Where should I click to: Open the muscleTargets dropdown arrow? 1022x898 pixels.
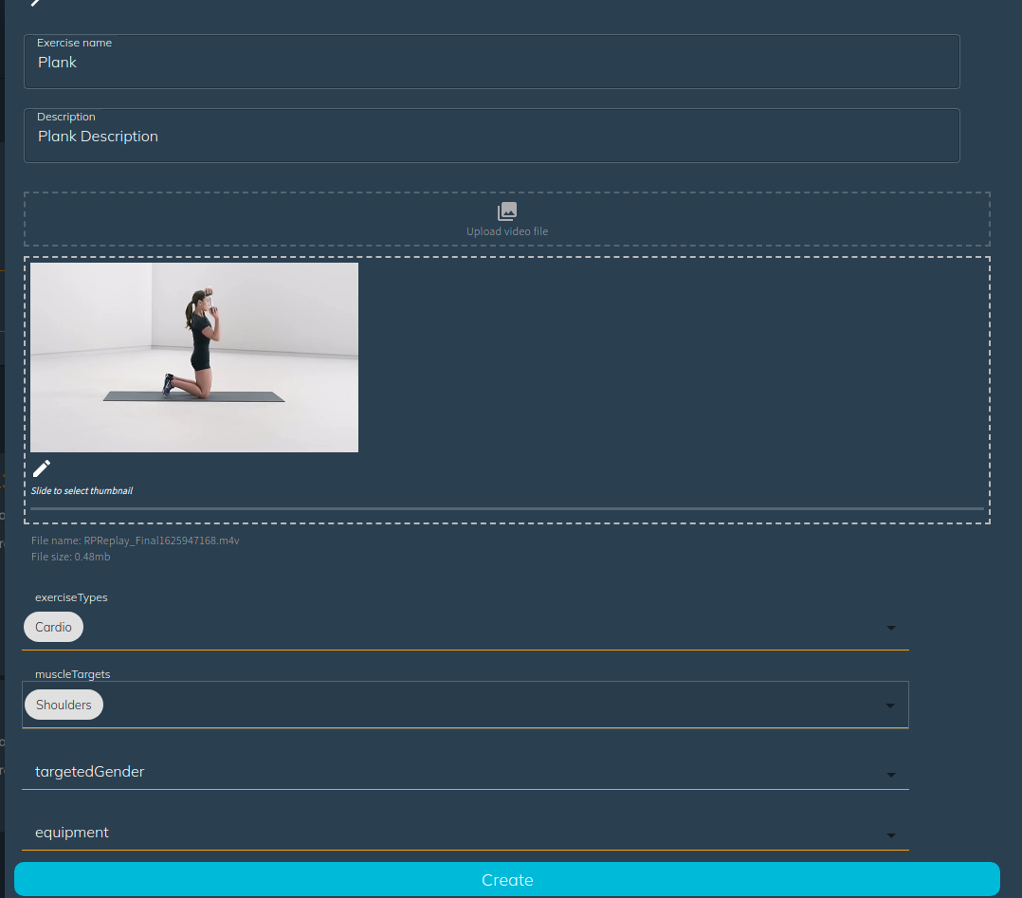tap(890, 706)
